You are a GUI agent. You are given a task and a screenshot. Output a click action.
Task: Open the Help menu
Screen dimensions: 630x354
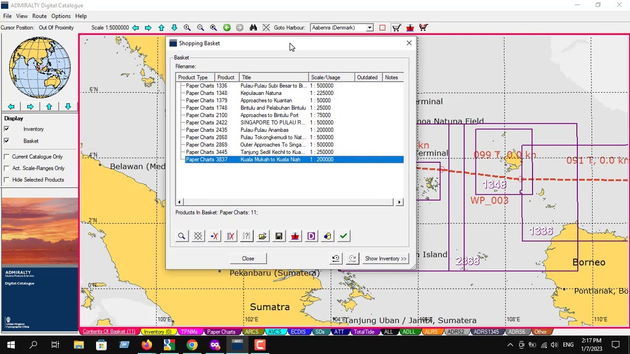click(81, 16)
